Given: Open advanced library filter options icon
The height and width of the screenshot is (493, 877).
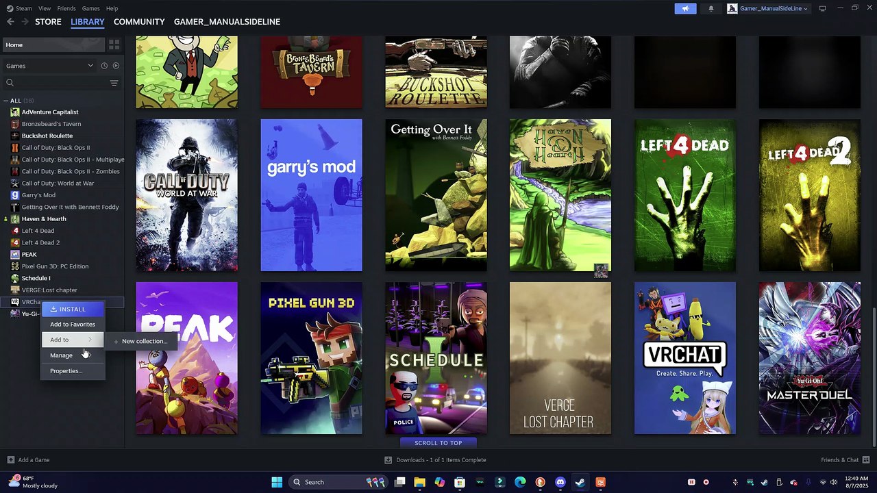Looking at the screenshot, I should click(x=114, y=83).
